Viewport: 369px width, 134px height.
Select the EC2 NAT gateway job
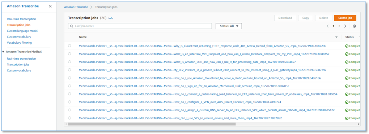click(69, 70)
